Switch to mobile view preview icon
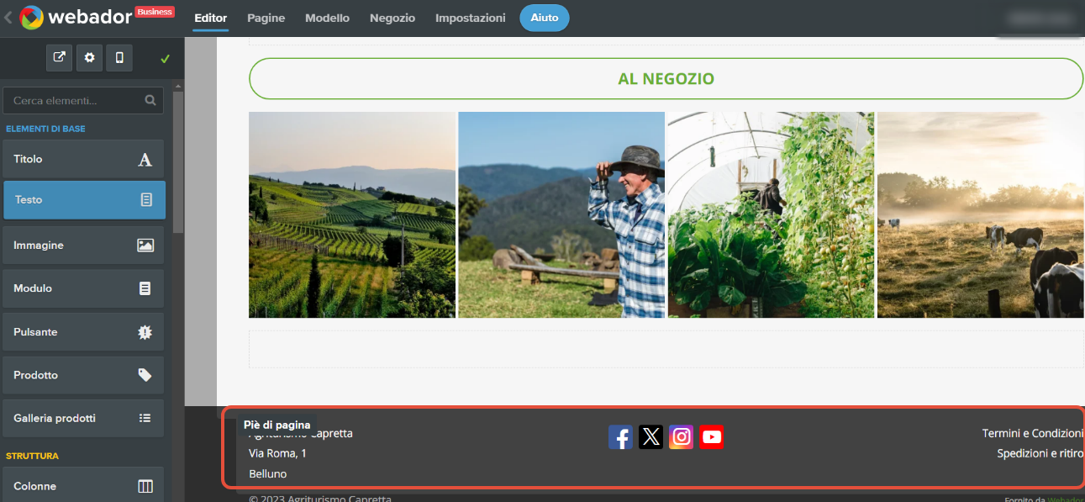 coord(119,58)
